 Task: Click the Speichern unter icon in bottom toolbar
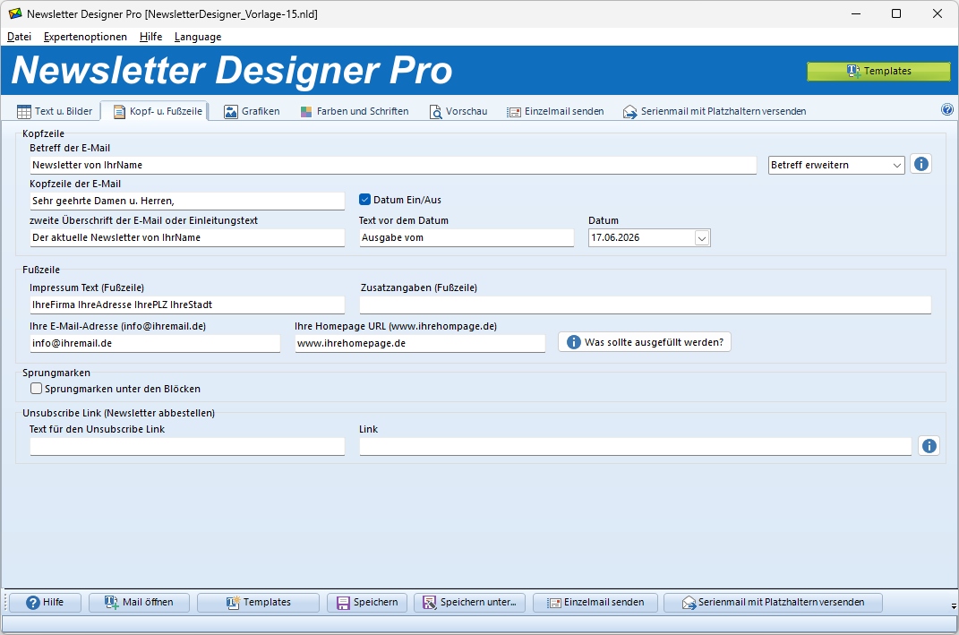[x=430, y=603]
